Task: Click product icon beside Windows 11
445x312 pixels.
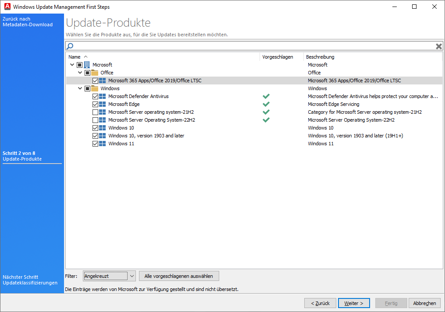Action: click(x=103, y=144)
